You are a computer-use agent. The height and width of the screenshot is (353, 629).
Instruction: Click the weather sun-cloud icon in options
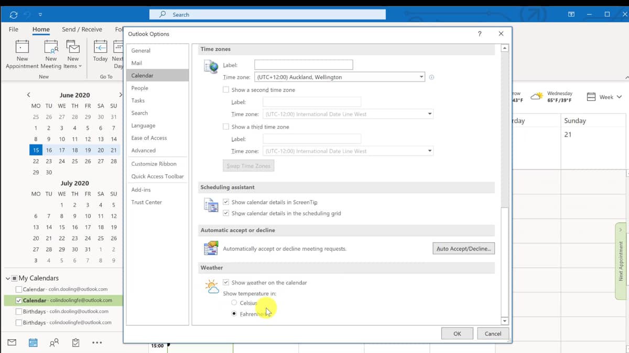(x=212, y=287)
